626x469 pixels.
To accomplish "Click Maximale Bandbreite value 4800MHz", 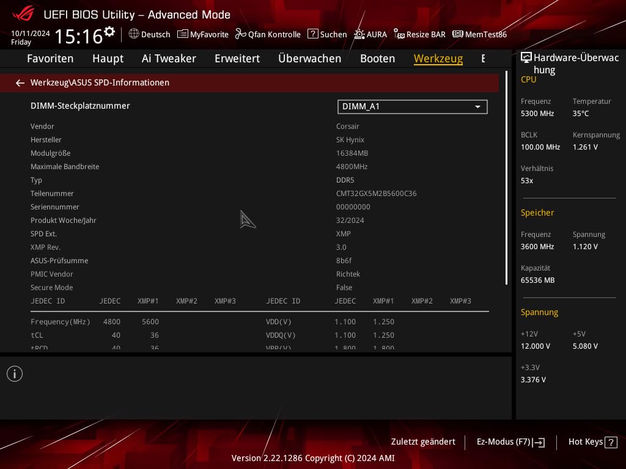I will 352,167.
